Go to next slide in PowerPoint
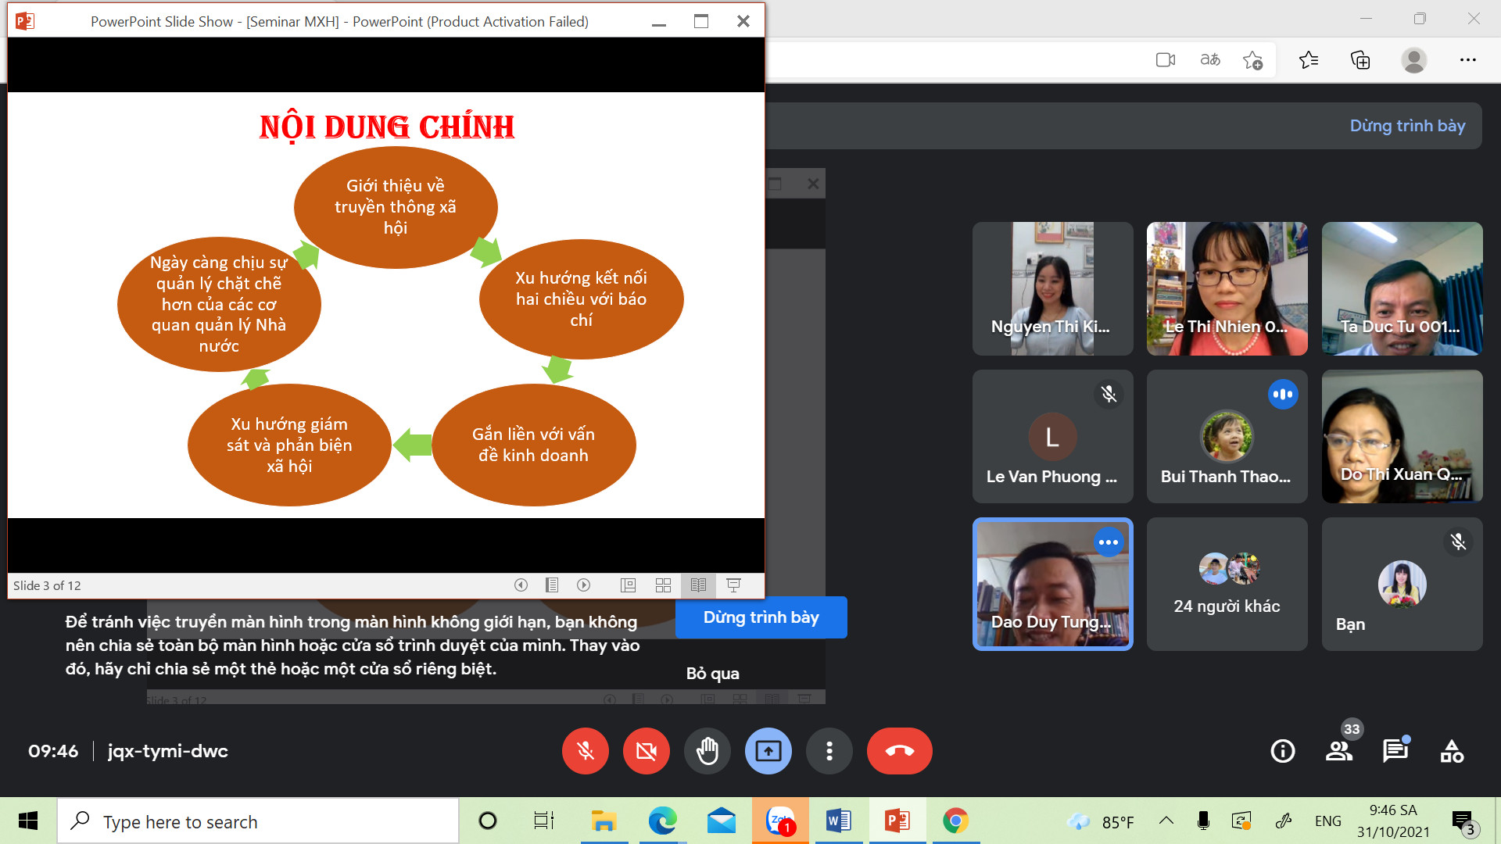Viewport: 1501px width, 844px height. pyautogui.click(x=583, y=585)
